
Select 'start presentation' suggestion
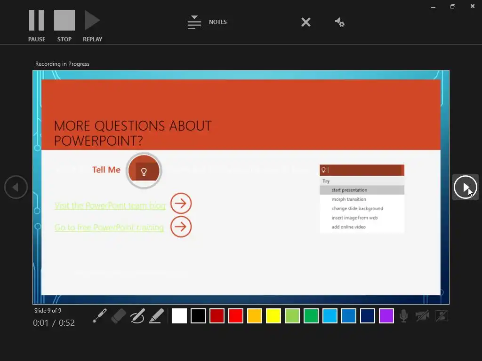tap(362, 190)
